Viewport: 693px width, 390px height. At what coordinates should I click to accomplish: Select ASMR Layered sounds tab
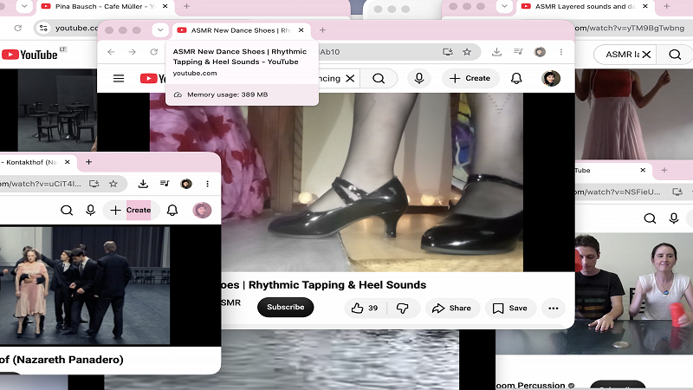click(x=586, y=6)
